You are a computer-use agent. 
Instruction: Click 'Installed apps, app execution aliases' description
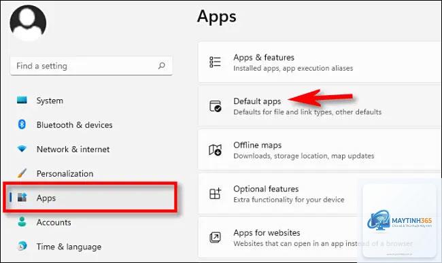(293, 68)
